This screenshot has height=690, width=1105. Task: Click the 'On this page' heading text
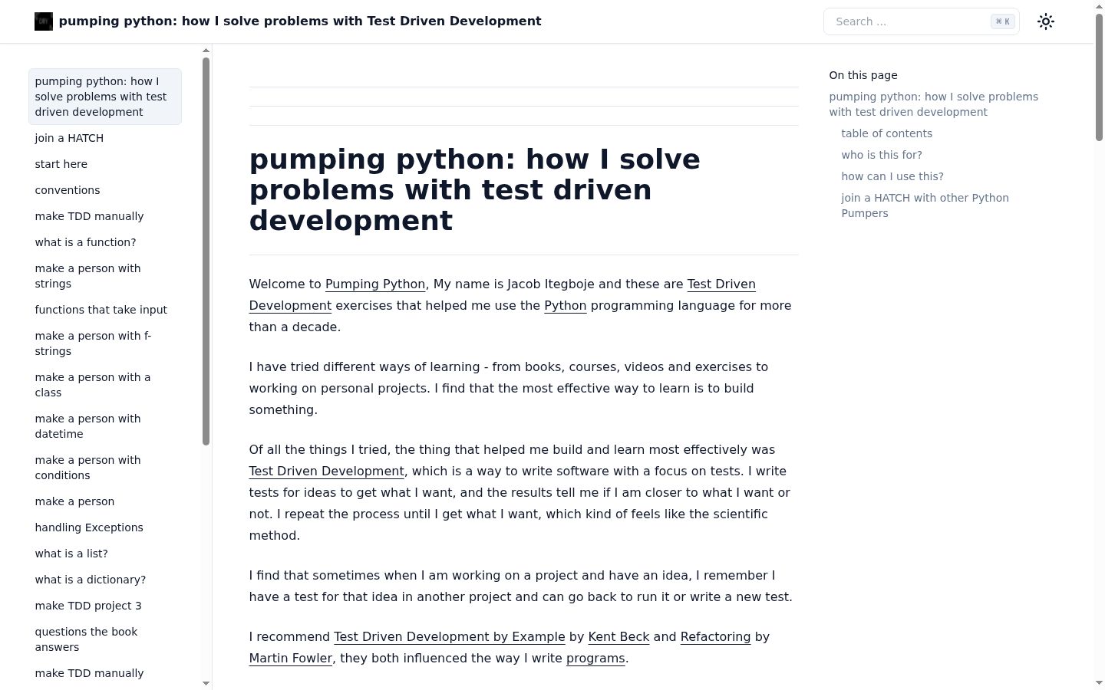(863, 75)
